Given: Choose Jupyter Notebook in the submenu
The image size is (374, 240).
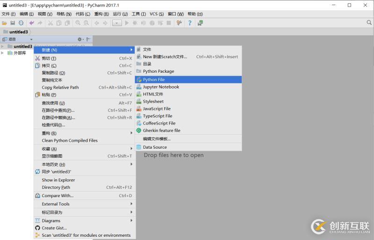Looking at the screenshot, I should tap(188, 87).
